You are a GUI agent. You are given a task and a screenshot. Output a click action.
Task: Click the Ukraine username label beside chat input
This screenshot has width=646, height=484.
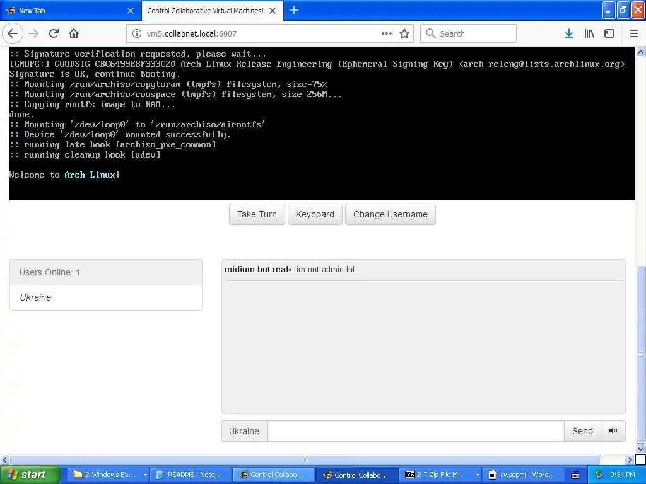tap(244, 431)
